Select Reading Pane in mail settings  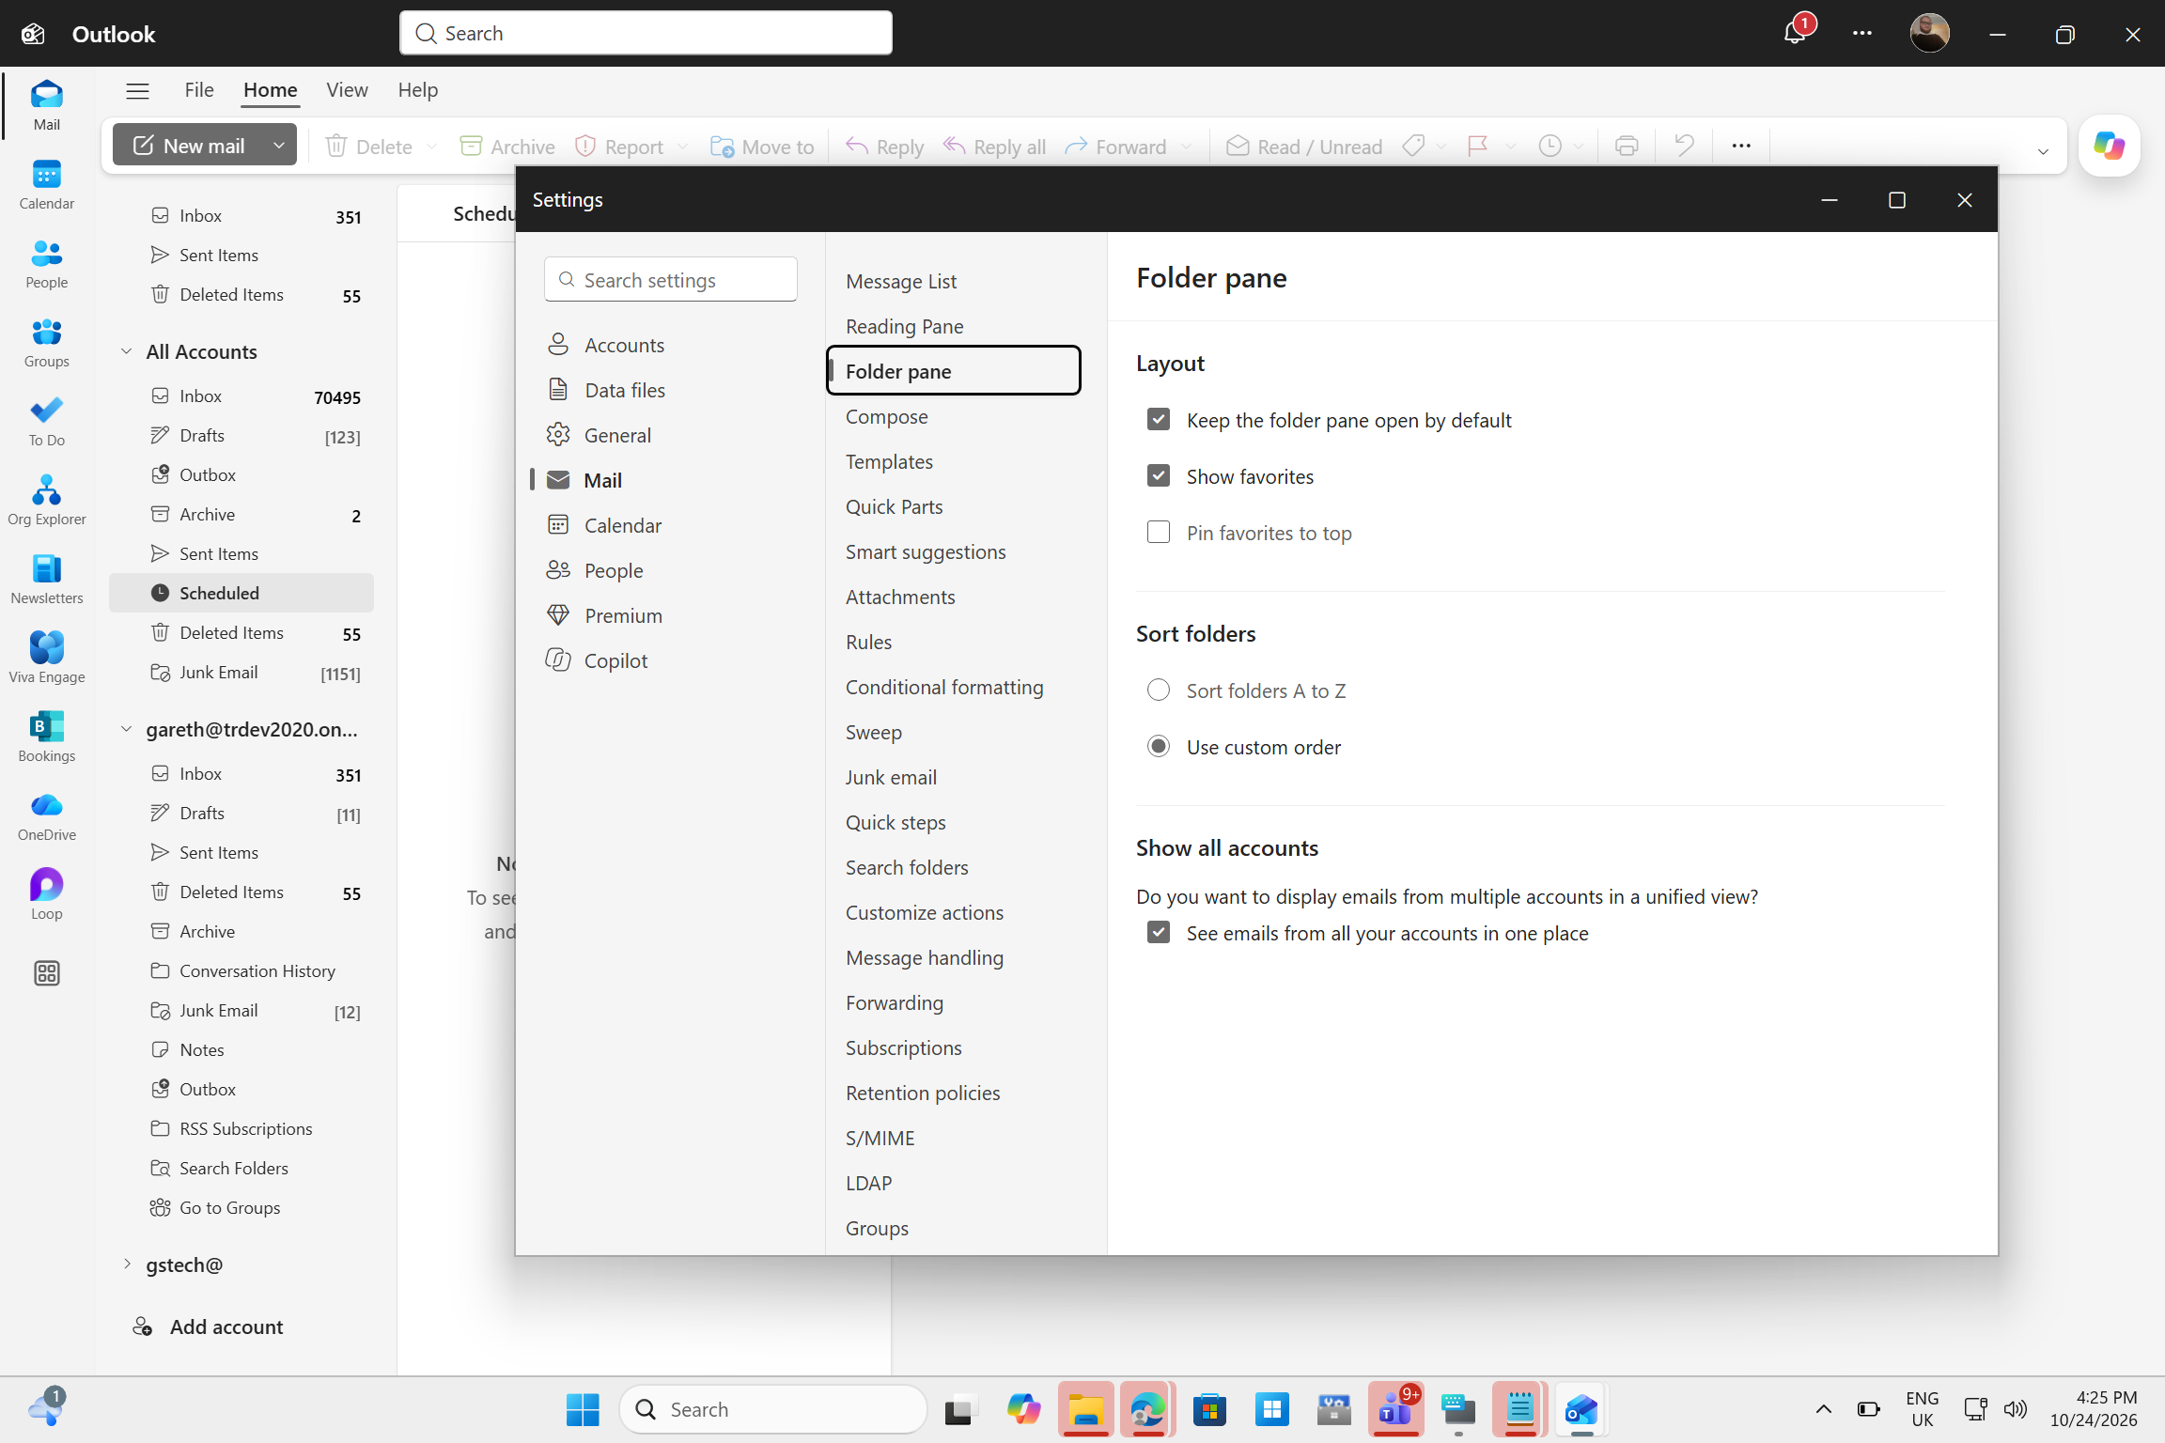(x=904, y=326)
